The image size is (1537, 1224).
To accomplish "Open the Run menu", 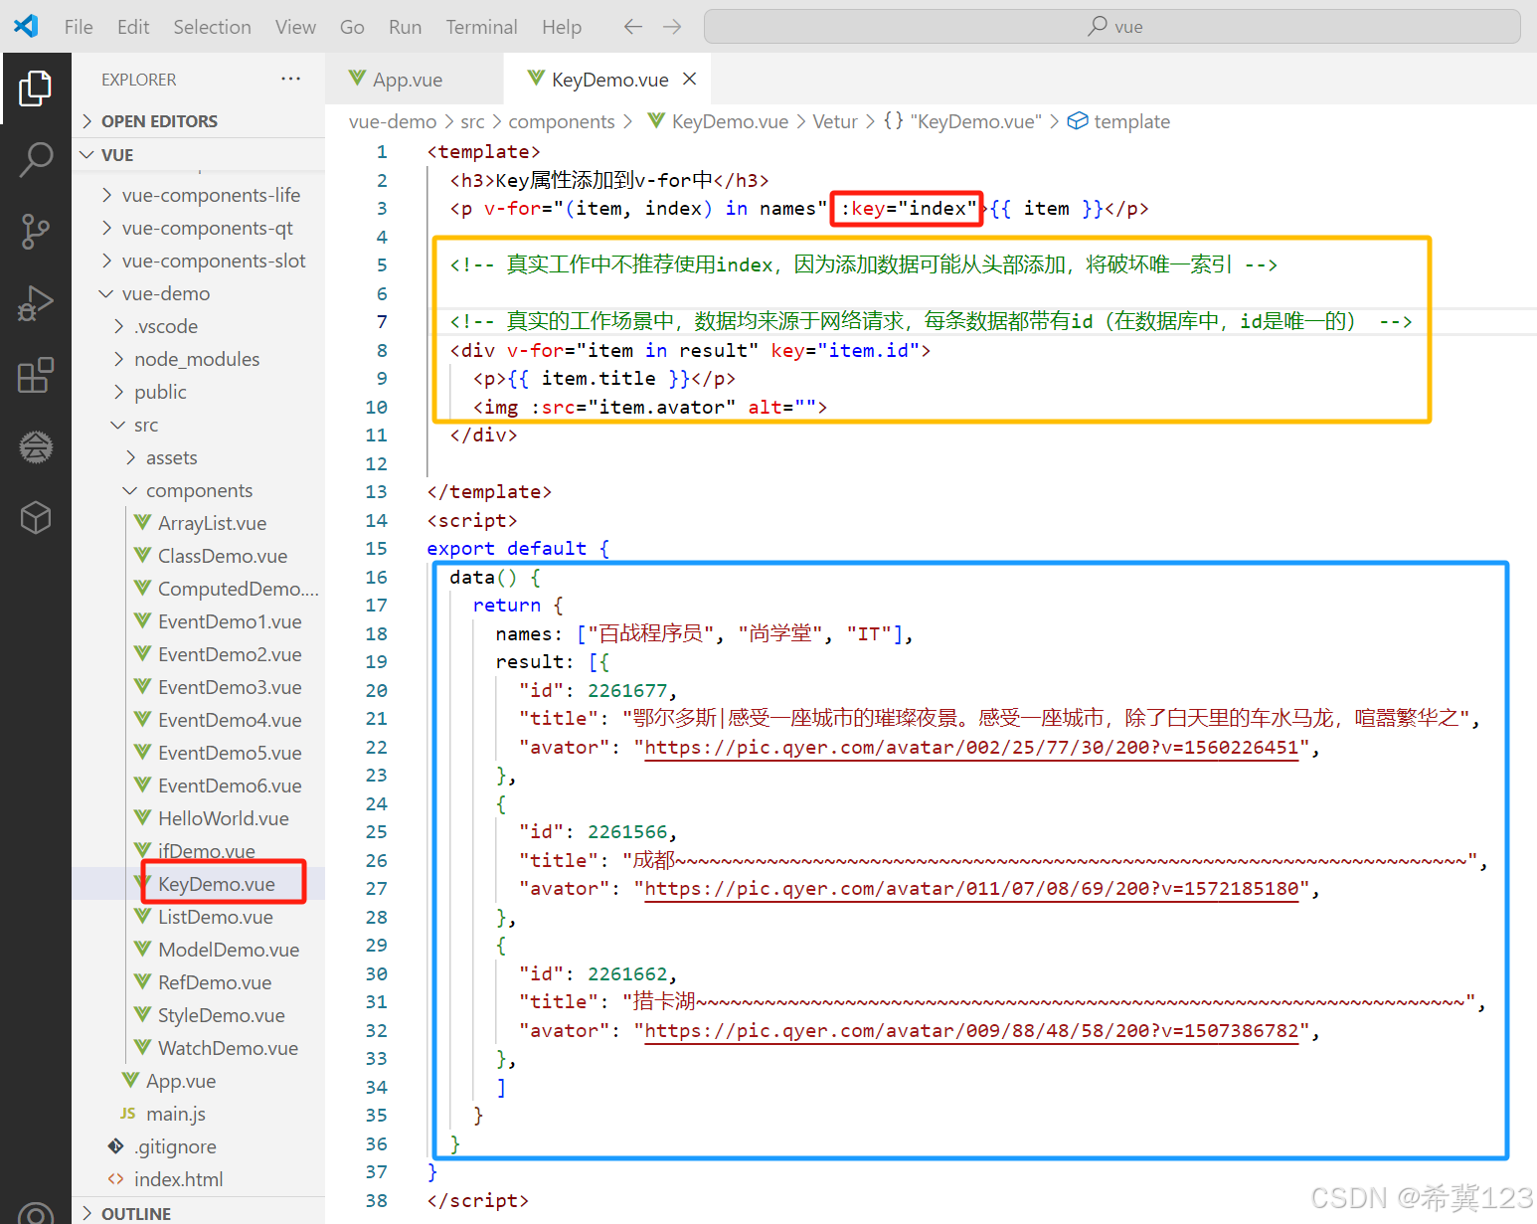I will pos(405,27).
